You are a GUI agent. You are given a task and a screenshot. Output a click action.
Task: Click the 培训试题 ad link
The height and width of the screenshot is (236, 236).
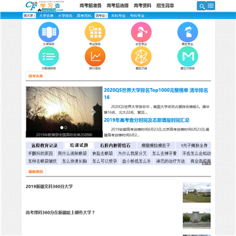(x=79, y=146)
